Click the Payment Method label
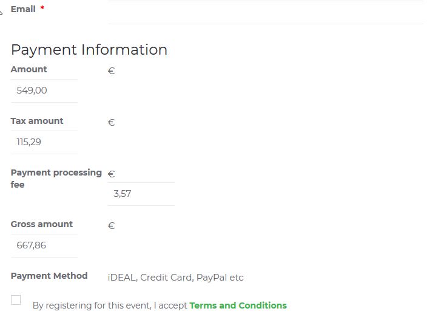Image resolution: width=444 pixels, height=314 pixels. 49,276
